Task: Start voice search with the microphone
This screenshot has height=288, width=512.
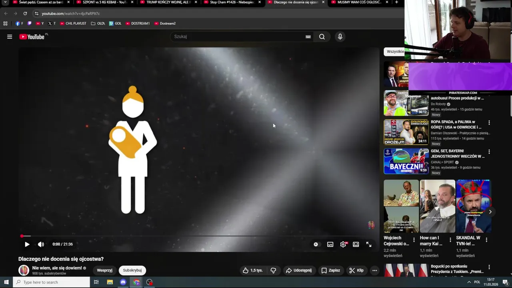Action: (340, 37)
